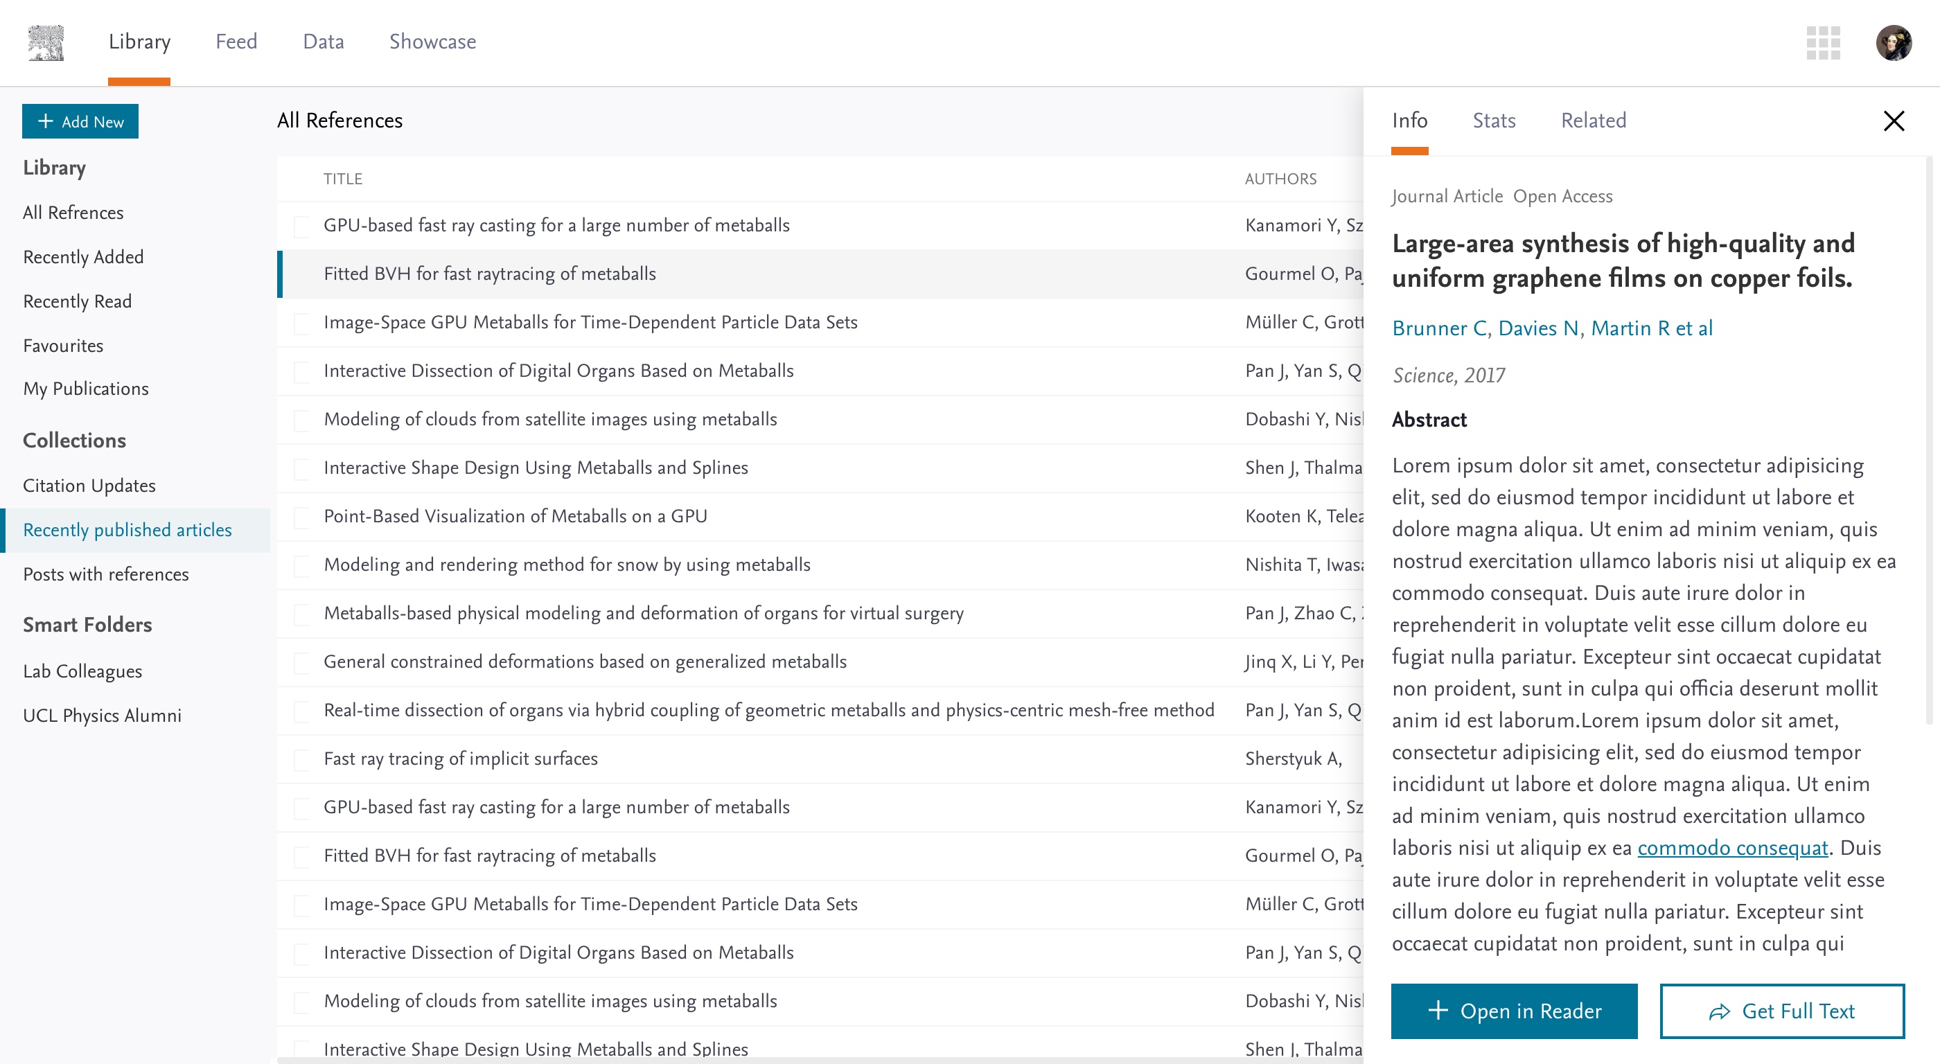Open UCL Physics Alumni smart folder
The width and height of the screenshot is (1940, 1064).
(x=102, y=716)
